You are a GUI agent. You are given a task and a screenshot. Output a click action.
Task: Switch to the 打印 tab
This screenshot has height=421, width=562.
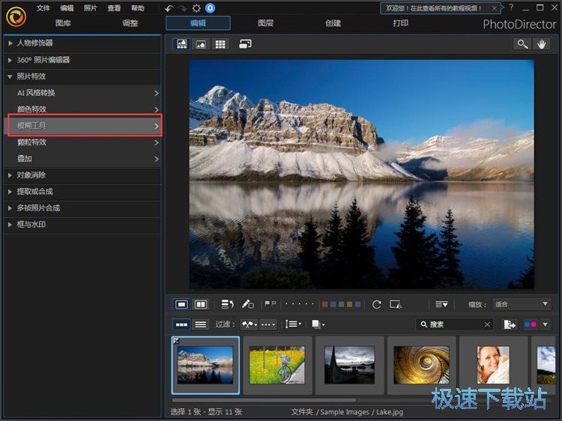400,23
